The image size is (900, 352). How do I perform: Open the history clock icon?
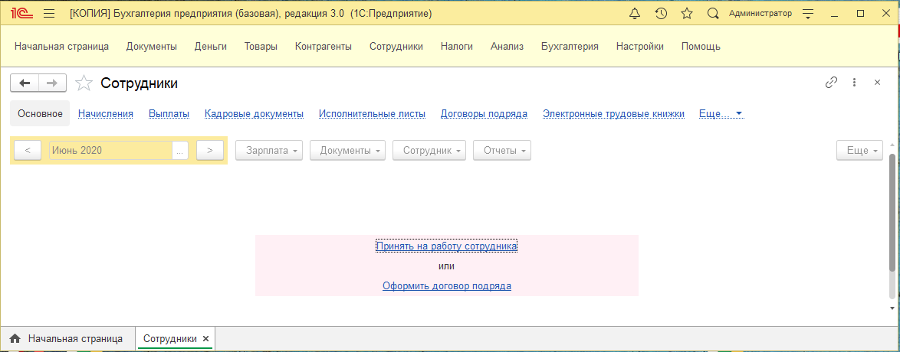coord(660,14)
